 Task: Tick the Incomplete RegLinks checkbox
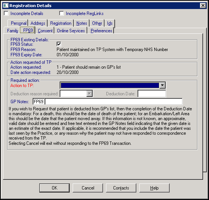(x=61, y=14)
